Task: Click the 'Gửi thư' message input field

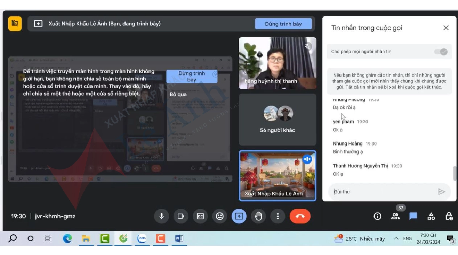Action: click(x=383, y=192)
